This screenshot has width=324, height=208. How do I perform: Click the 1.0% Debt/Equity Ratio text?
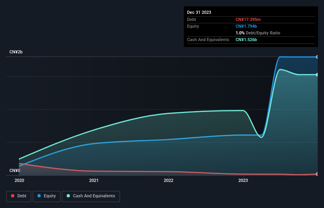[258, 33]
